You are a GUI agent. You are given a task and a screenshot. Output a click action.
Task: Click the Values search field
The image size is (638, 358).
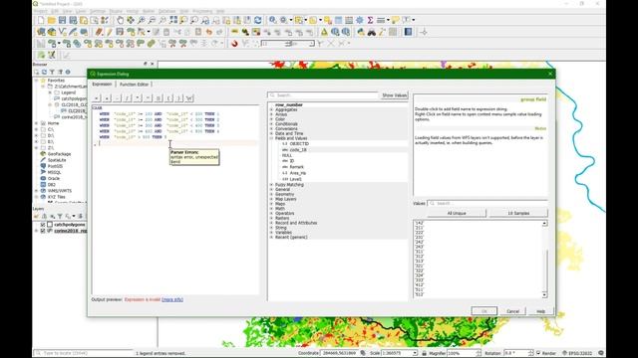(x=487, y=203)
